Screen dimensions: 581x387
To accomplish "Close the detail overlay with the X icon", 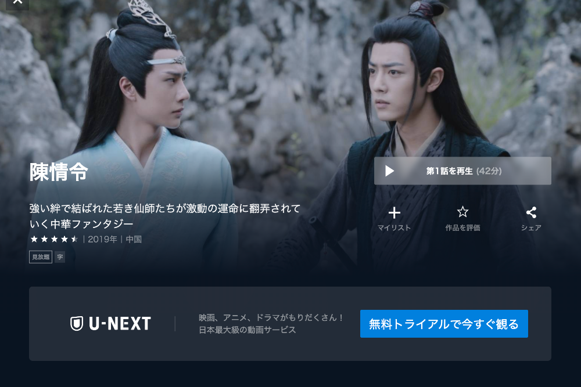I will 17,2.
